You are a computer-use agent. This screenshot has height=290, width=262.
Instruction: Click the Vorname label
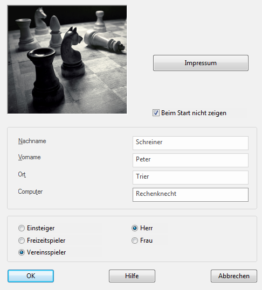click(29, 157)
